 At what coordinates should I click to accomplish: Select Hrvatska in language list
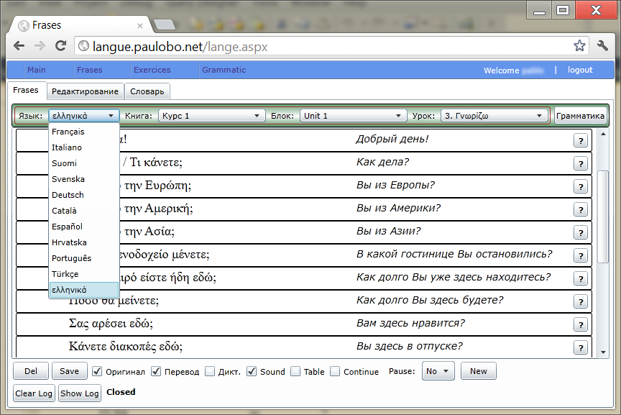84,242
